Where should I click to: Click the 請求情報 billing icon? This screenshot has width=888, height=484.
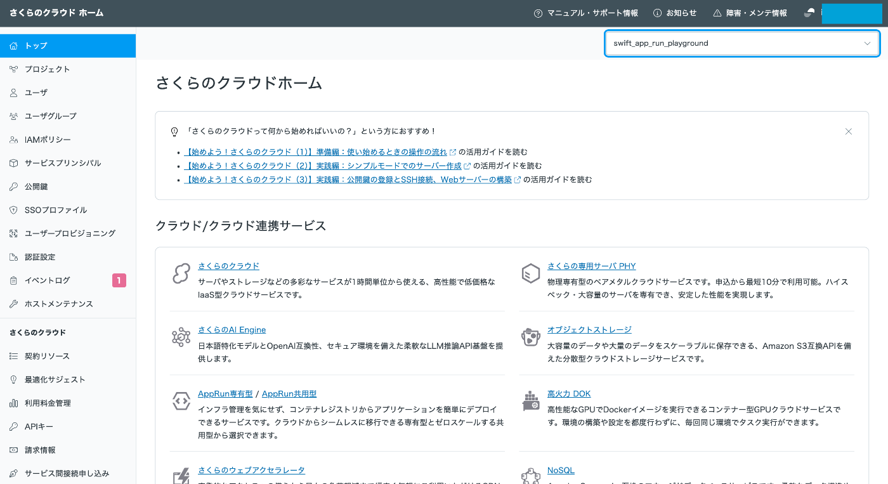tap(13, 450)
